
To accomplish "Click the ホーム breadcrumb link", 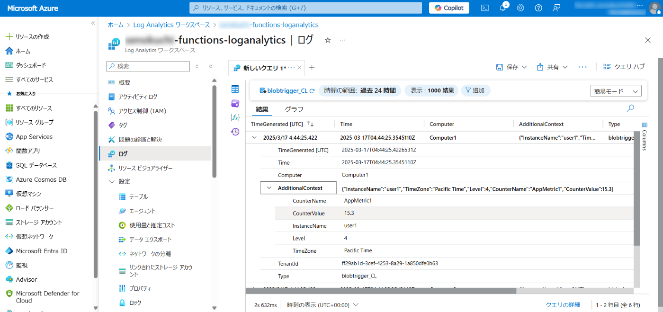I will pos(116,25).
